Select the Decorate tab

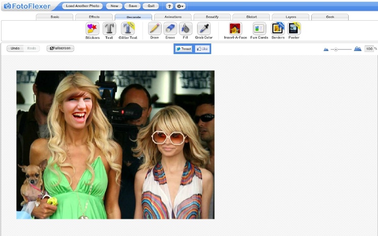click(x=133, y=17)
